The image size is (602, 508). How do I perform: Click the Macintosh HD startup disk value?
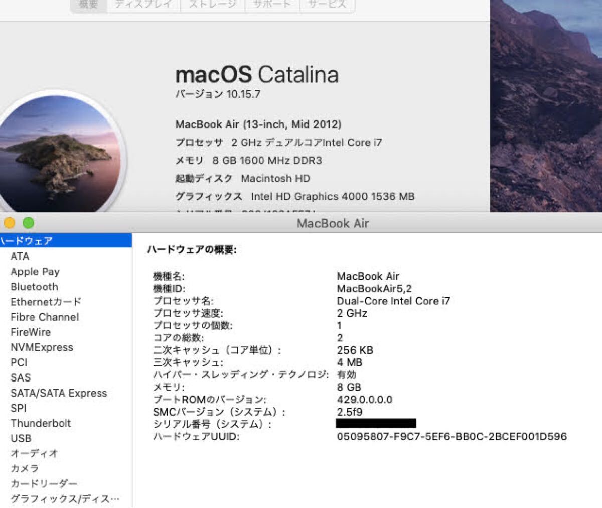point(275,179)
